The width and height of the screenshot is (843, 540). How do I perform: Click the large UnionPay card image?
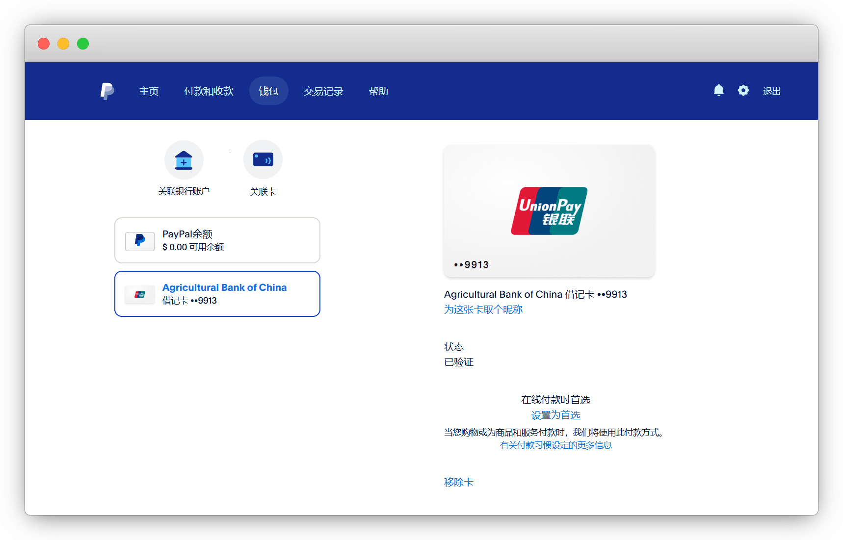coord(549,211)
